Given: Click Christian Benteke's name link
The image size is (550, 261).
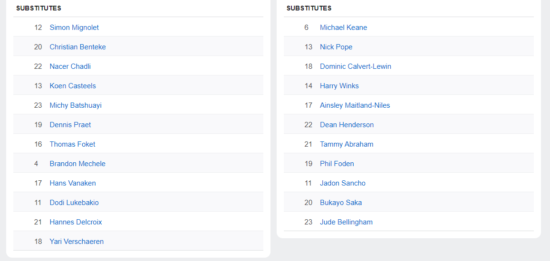Looking at the screenshot, I should tap(77, 47).
